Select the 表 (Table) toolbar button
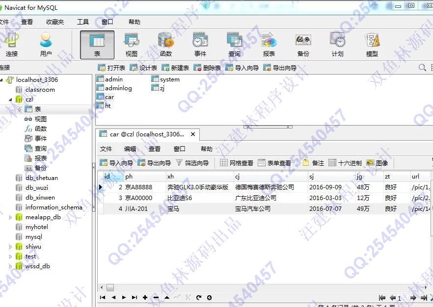Image resolution: width=433 pixels, height=307 pixels. 97,45
